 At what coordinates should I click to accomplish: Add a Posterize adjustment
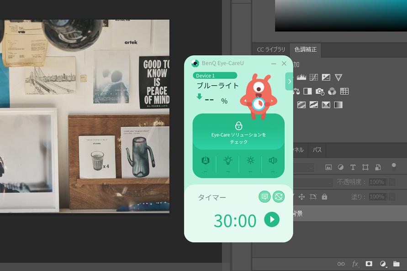(301, 105)
